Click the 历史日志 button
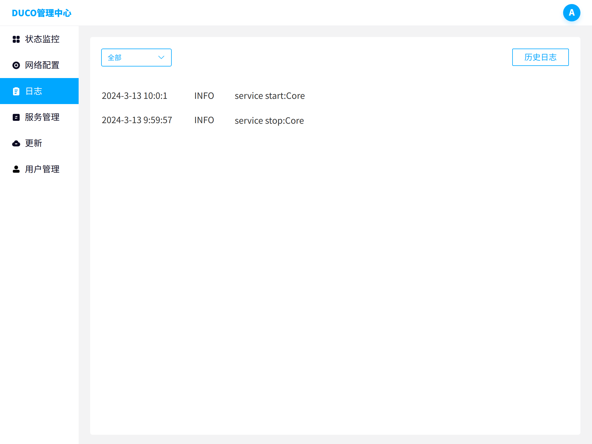 pos(540,57)
